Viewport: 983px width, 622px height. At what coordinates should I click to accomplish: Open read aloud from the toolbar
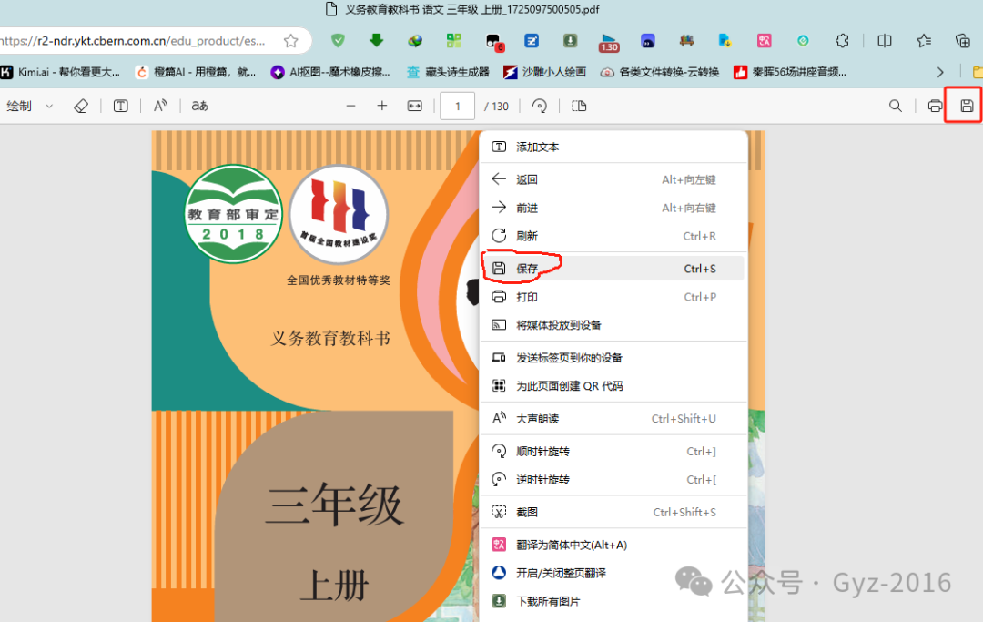160,105
